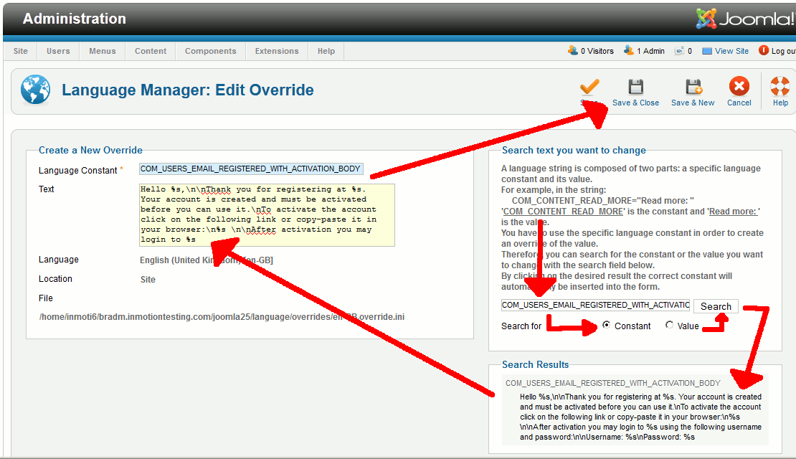This screenshot has height=459, width=796.
Task: Open the Components menu
Action: (211, 52)
